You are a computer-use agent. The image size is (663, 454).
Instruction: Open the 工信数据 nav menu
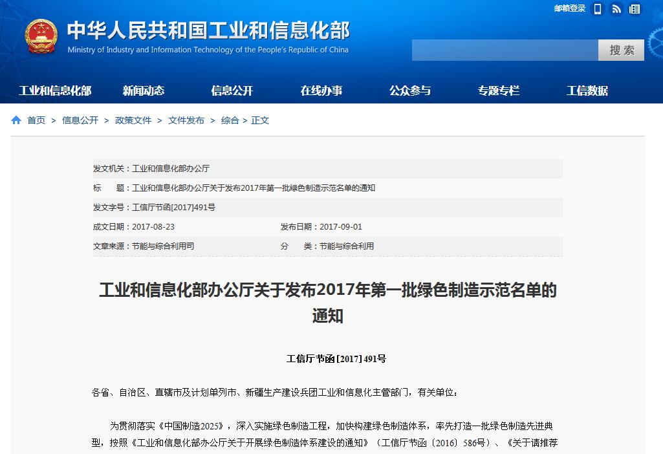coord(587,91)
